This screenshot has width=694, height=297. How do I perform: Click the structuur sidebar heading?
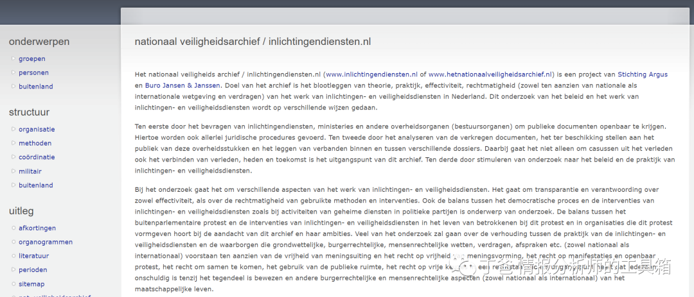29,112
